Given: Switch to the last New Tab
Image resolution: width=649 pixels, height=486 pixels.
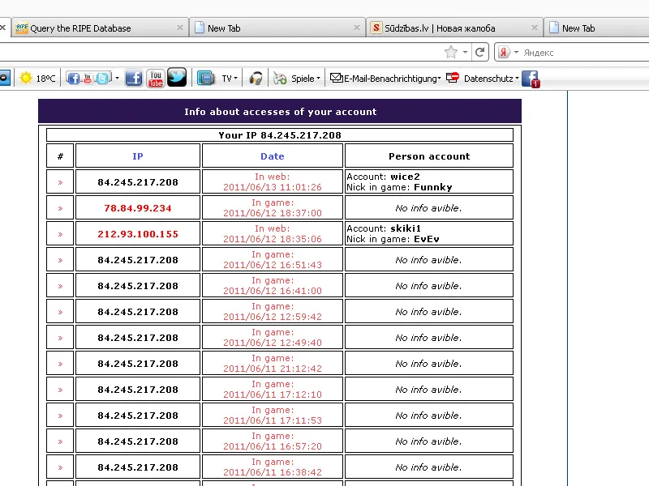Looking at the screenshot, I should (x=596, y=28).
